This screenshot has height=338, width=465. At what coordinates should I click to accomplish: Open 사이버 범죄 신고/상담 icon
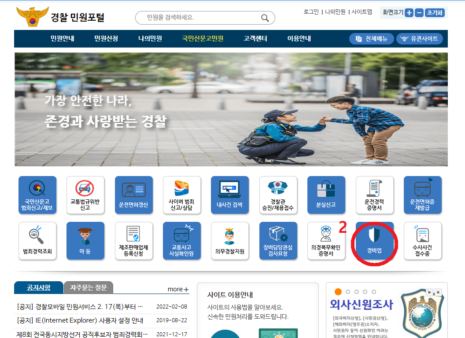182,195
